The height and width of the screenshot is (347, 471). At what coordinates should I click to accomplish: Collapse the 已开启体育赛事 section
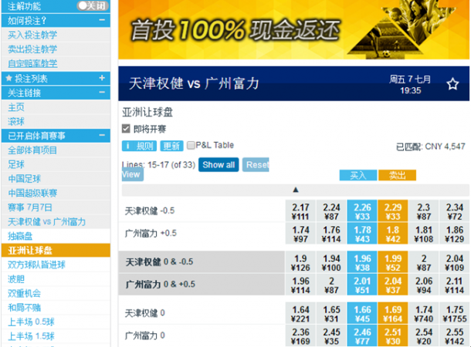click(102, 135)
